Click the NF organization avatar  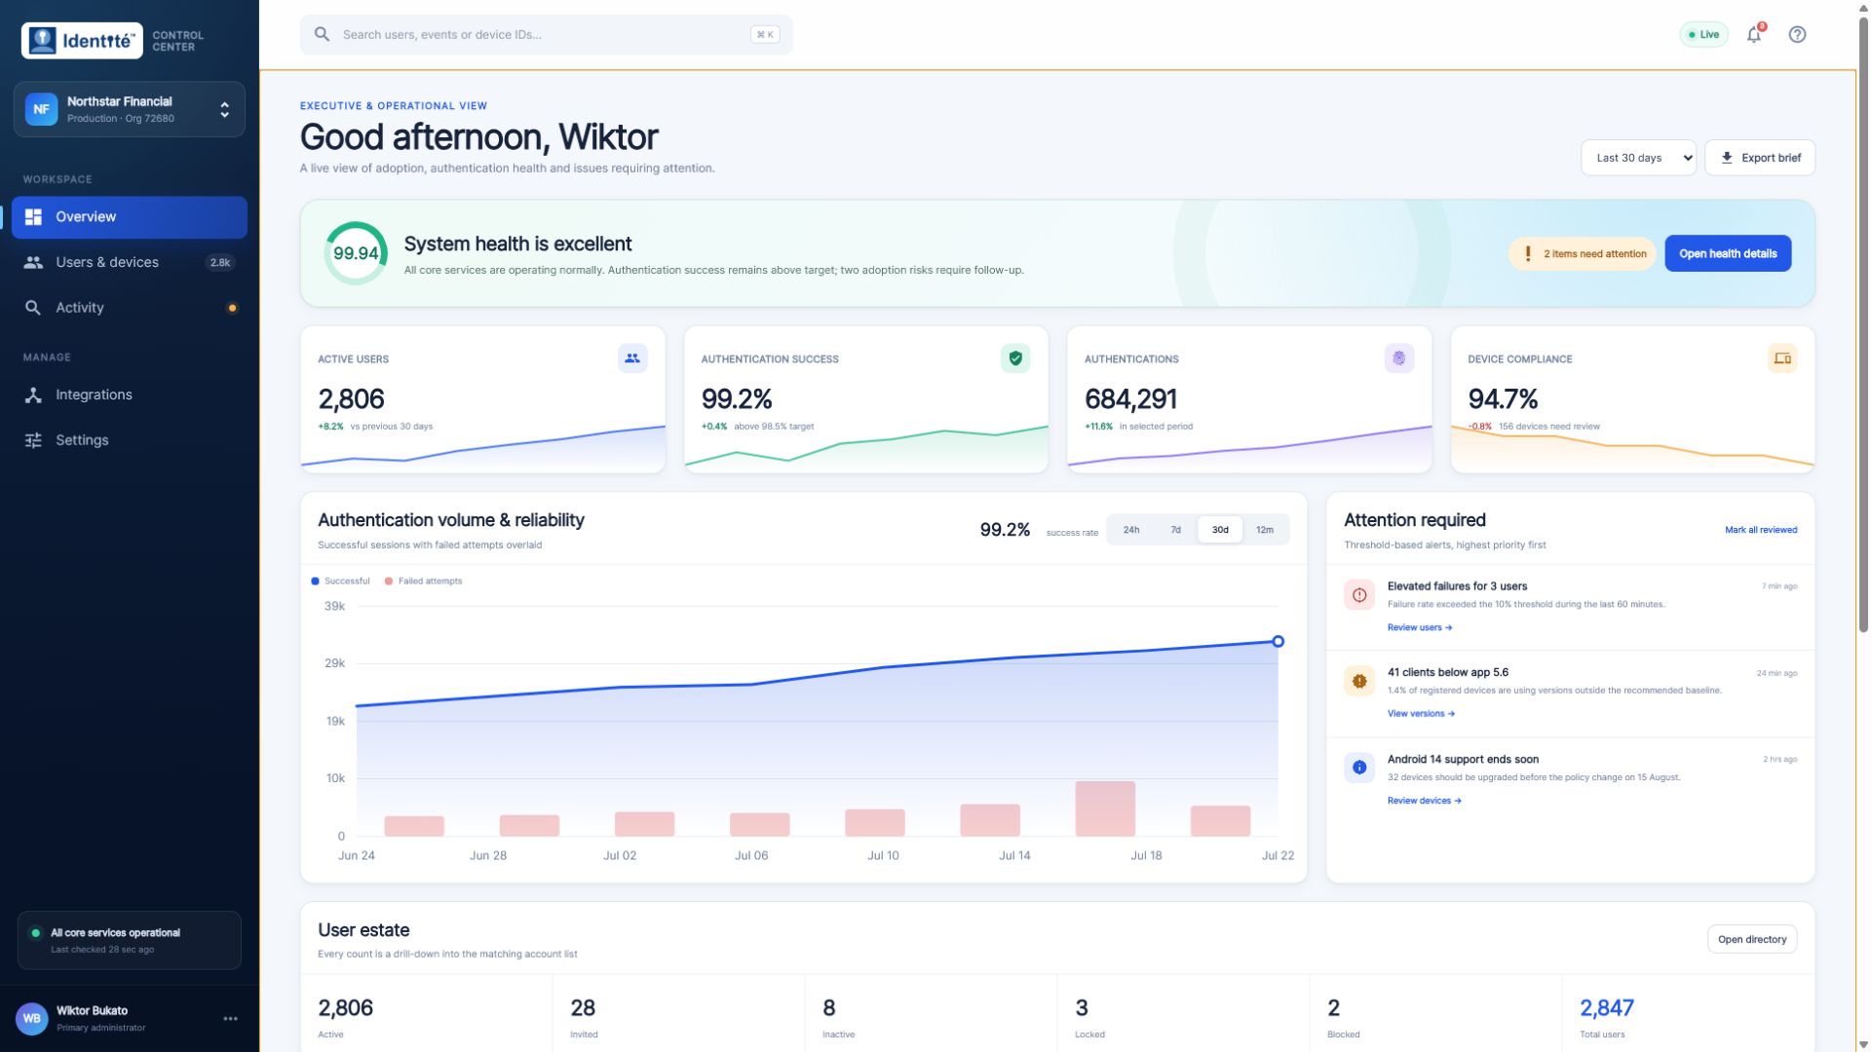tap(41, 109)
